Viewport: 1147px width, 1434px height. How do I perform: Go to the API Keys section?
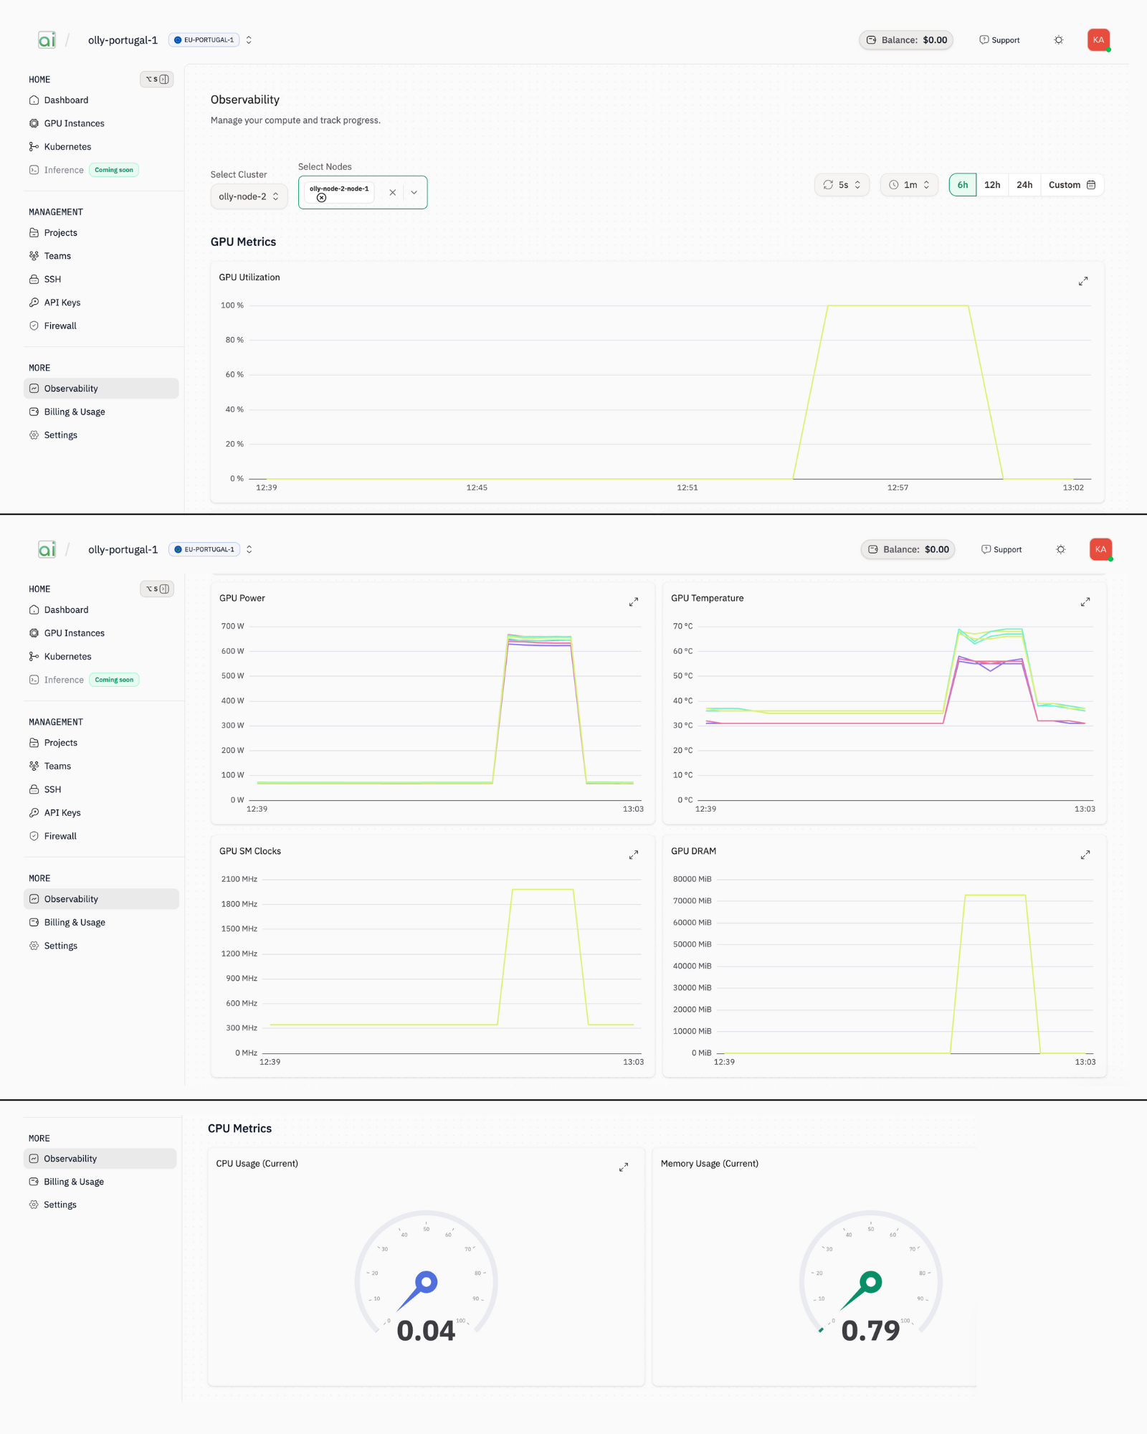[x=62, y=302]
